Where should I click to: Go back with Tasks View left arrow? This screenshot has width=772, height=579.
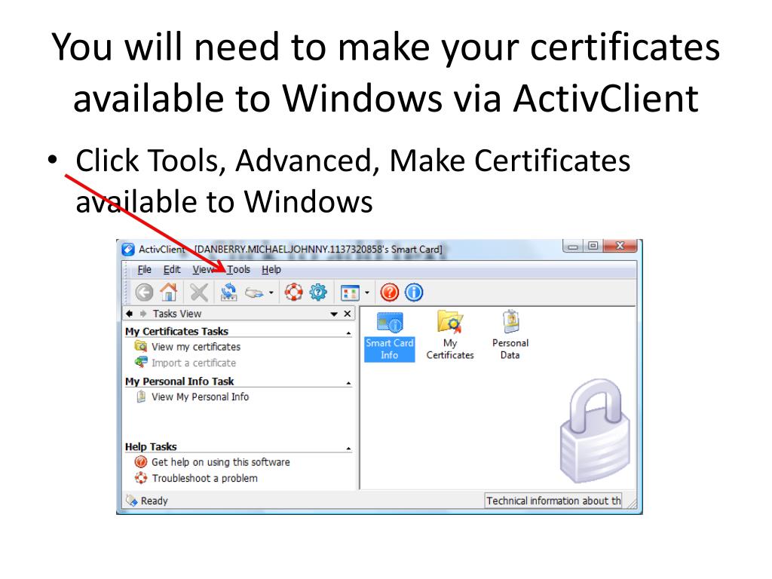(x=130, y=314)
